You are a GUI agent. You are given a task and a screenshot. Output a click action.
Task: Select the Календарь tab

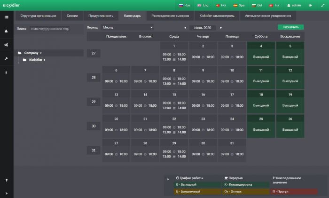pos(132,16)
